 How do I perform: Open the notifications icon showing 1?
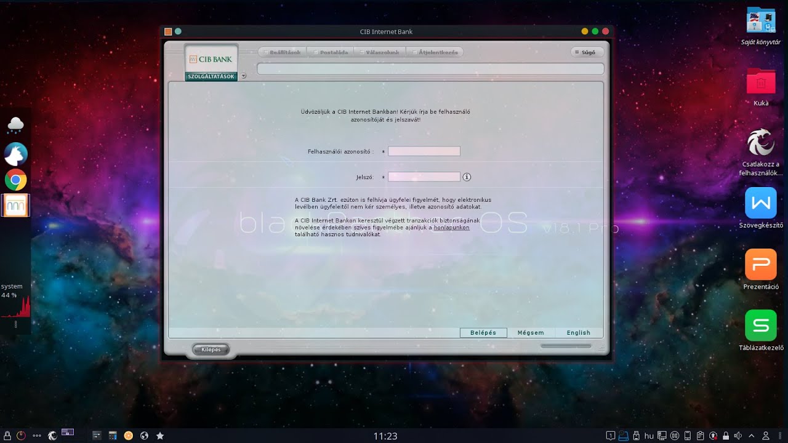(610, 436)
